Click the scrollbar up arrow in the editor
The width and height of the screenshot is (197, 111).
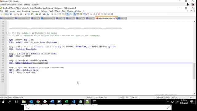pos(194,22)
